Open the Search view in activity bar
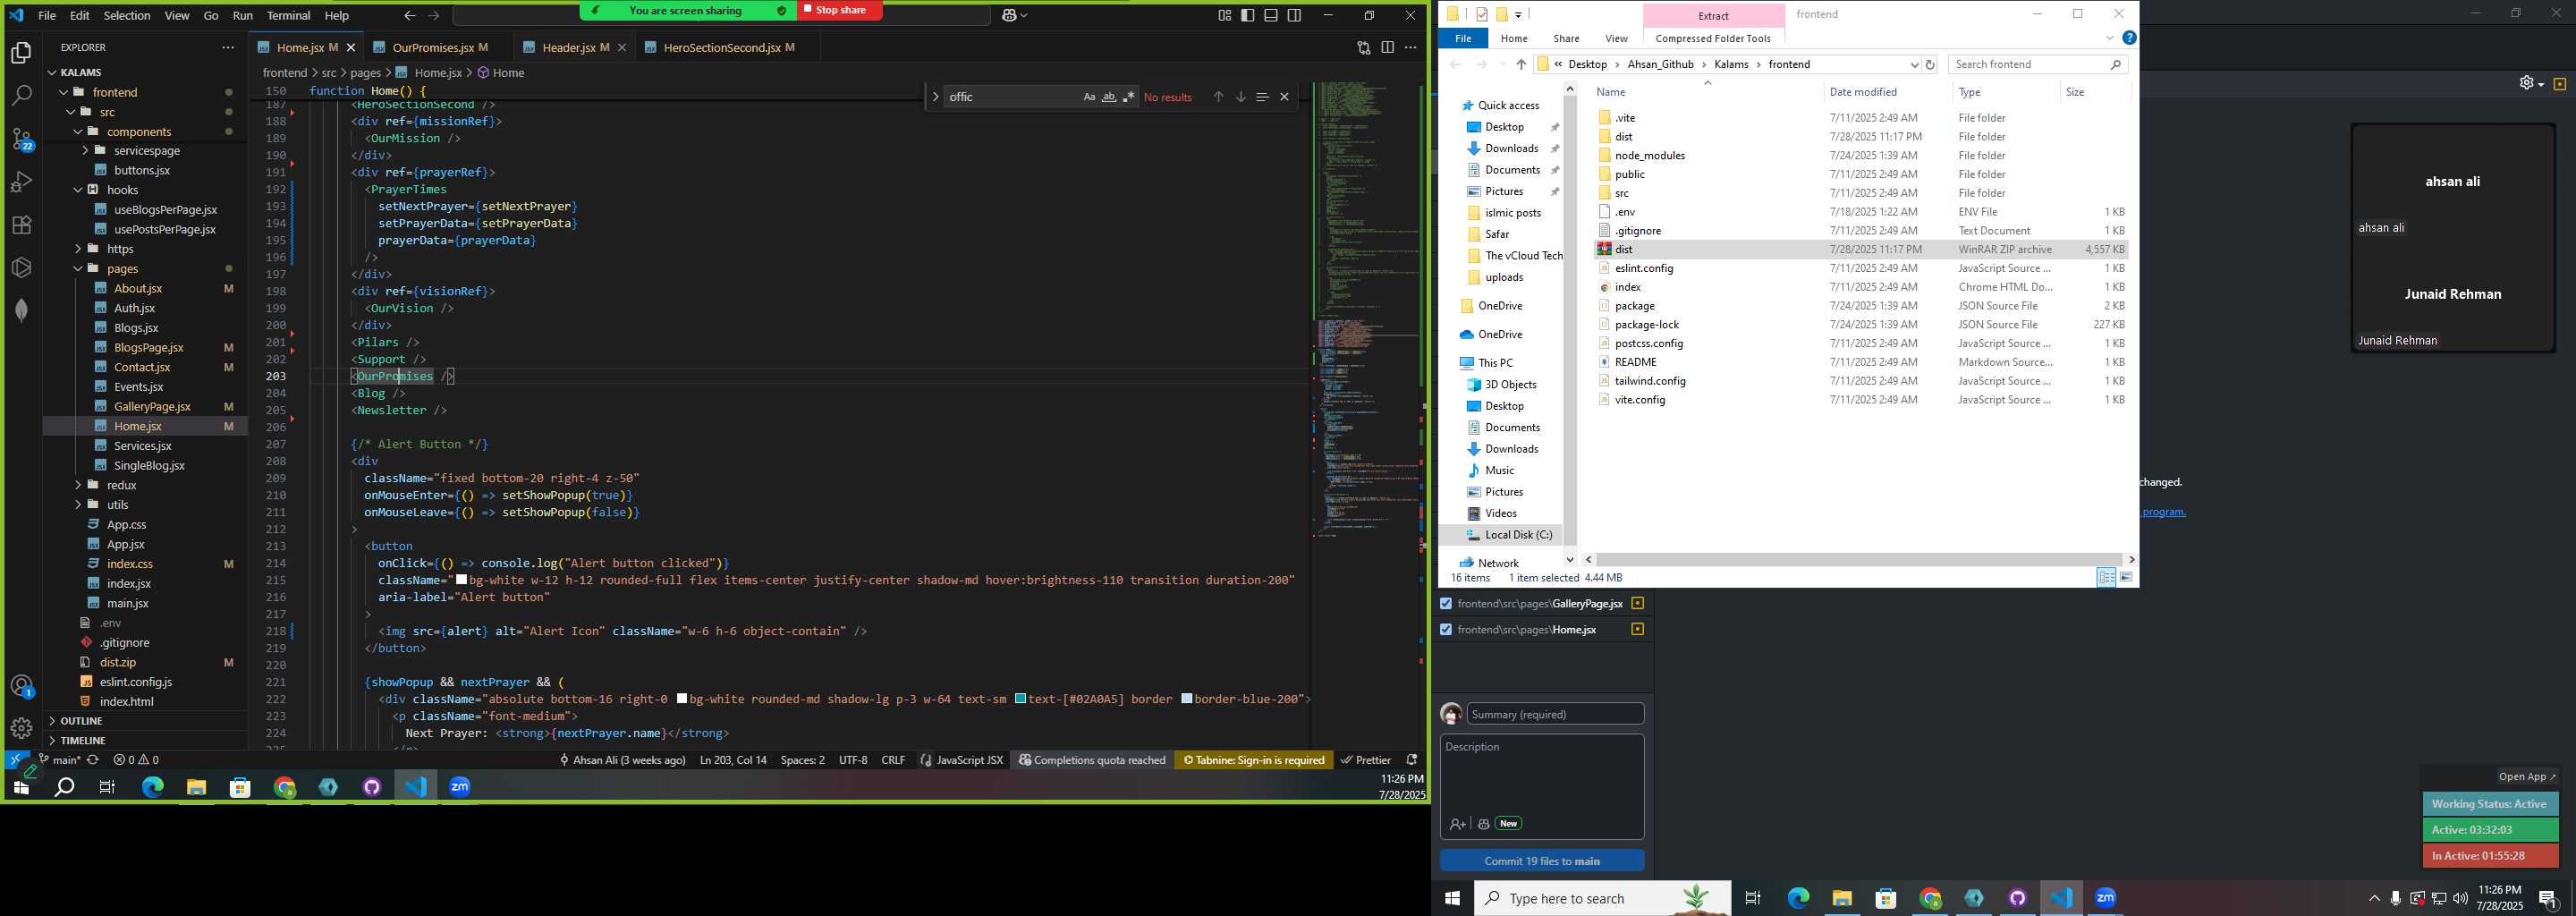2576x916 pixels. [21, 96]
